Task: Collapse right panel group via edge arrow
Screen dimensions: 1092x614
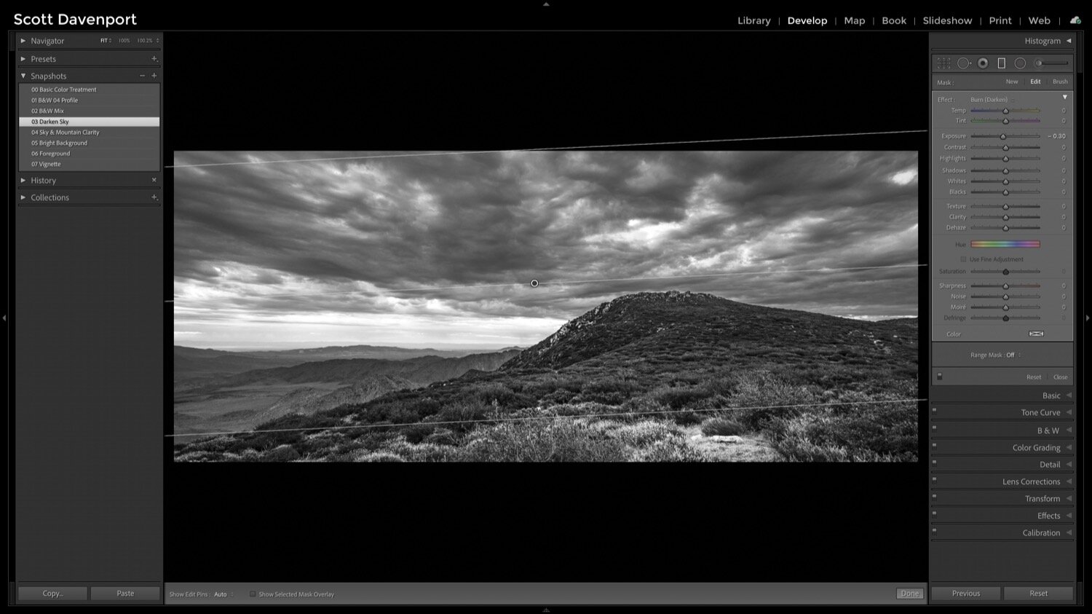Action: click(1088, 318)
